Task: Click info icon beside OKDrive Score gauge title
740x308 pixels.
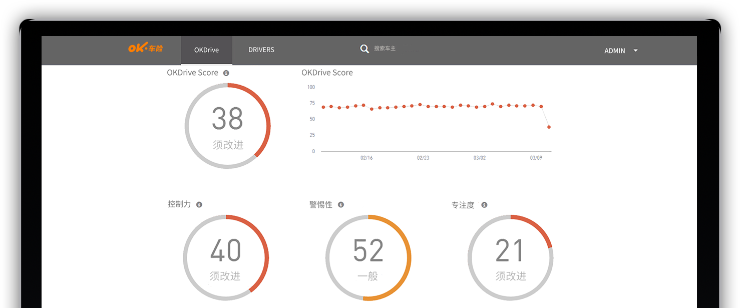Action: click(226, 73)
